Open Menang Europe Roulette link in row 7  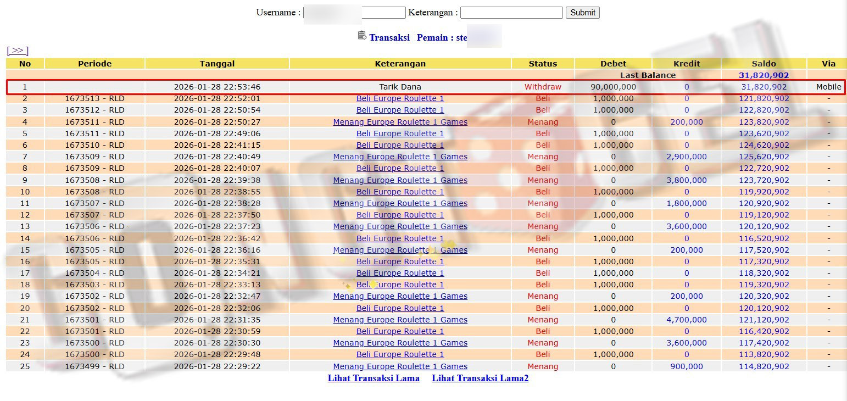(x=400, y=157)
